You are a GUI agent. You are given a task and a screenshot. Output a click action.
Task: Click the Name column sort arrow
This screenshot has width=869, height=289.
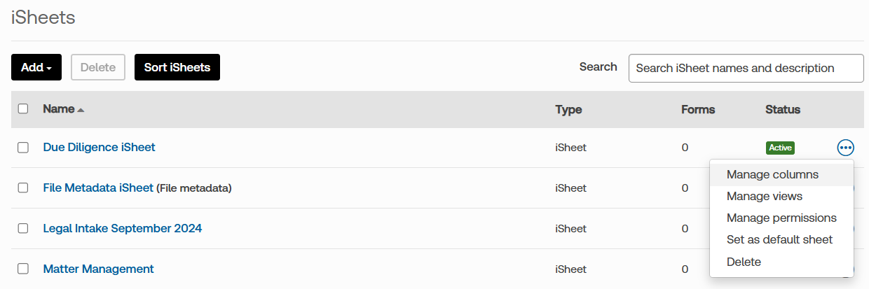point(81,110)
